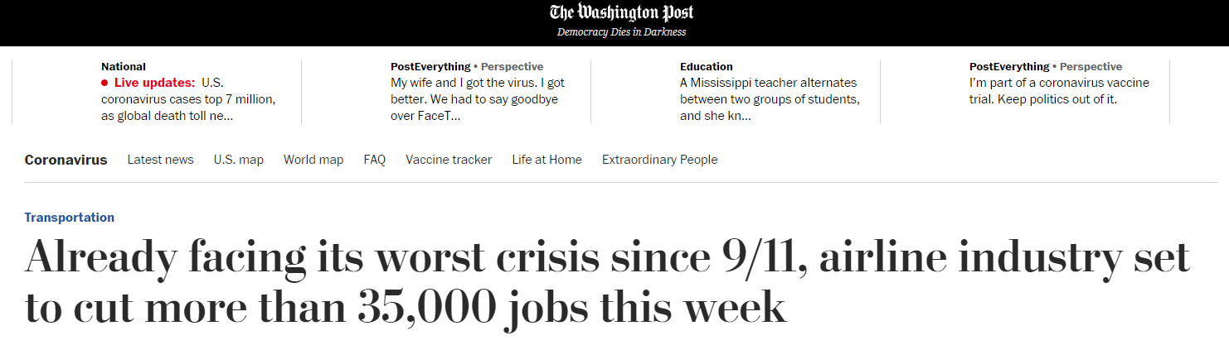Open the U.S. coronavirus cases live updates story
Viewport: 1229px width, 345px height.
[x=188, y=99]
